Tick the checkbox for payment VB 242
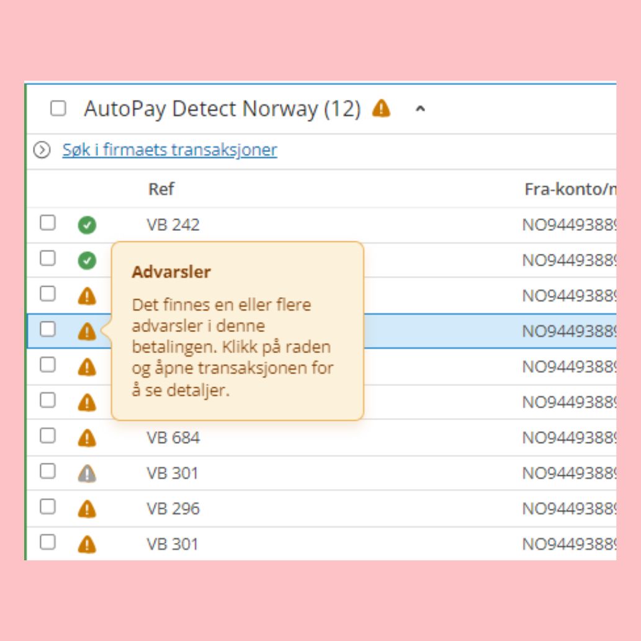This screenshot has width=641, height=641. [x=48, y=223]
